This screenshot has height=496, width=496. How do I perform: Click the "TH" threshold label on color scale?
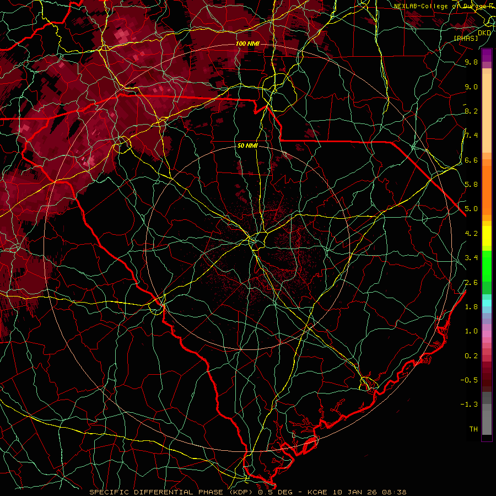click(x=473, y=429)
